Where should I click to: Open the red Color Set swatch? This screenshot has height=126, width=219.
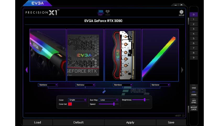pyautogui.click(x=70, y=104)
